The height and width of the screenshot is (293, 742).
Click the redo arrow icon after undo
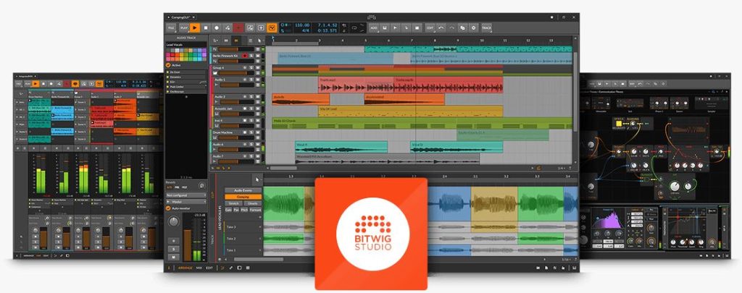[452, 28]
